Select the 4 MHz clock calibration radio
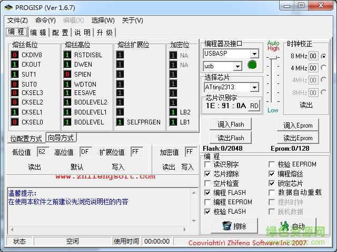 323,68
